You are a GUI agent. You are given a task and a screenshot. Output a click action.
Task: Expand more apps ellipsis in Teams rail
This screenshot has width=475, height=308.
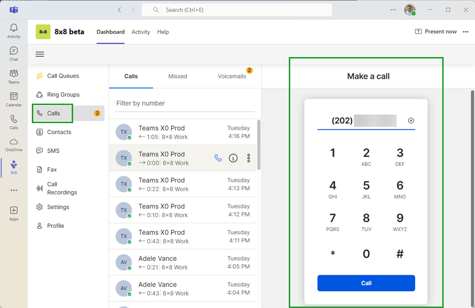(14, 190)
